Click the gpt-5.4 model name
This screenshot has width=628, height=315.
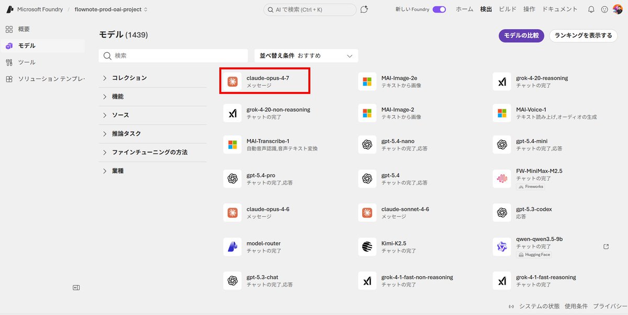coord(390,176)
